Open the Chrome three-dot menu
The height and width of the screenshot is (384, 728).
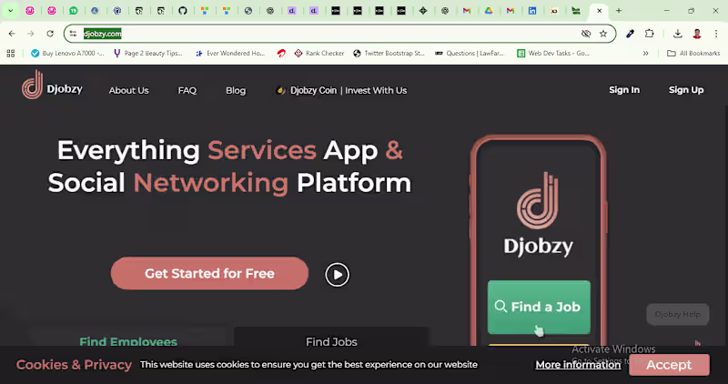(716, 34)
